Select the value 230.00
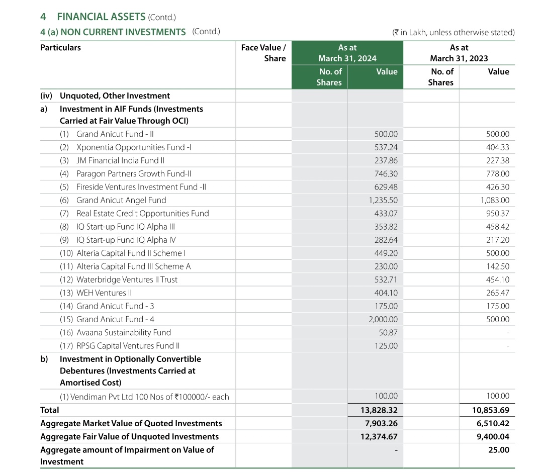The image size is (543, 474). [x=386, y=266]
